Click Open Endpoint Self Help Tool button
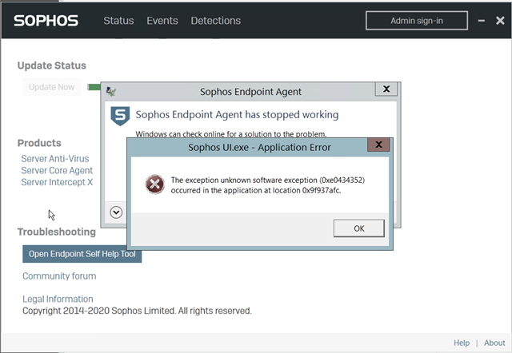 point(82,254)
